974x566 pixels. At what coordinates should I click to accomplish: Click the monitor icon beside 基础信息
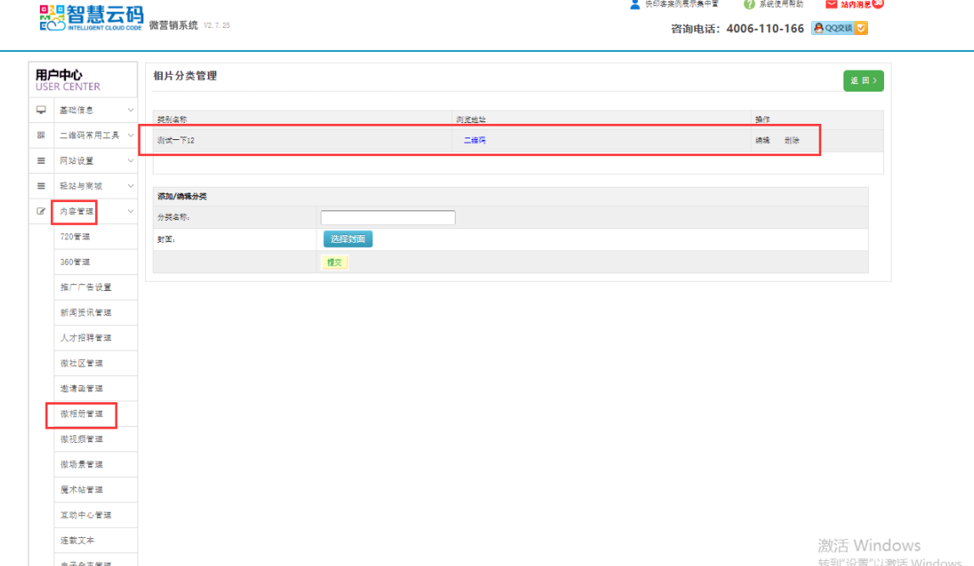tap(41, 110)
